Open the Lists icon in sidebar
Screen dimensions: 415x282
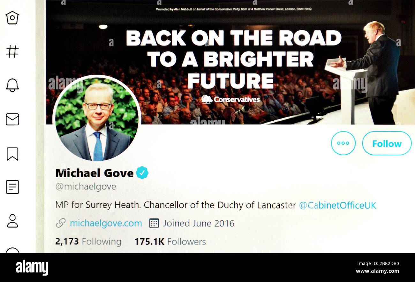[12, 187]
